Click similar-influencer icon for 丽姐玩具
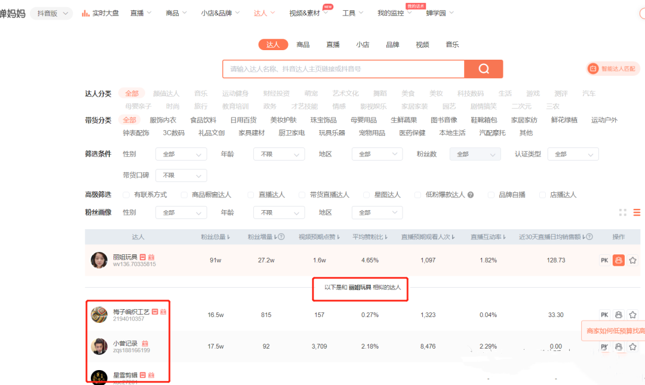The height and width of the screenshot is (385, 645). (x=618, y=260)
